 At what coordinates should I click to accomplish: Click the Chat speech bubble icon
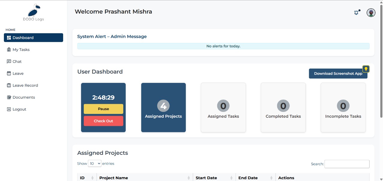[x=9, y=62]
